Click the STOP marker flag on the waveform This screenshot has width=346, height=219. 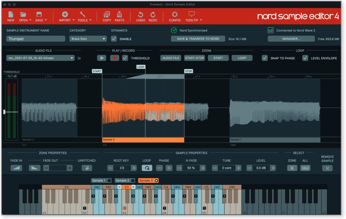pos(189,71)
